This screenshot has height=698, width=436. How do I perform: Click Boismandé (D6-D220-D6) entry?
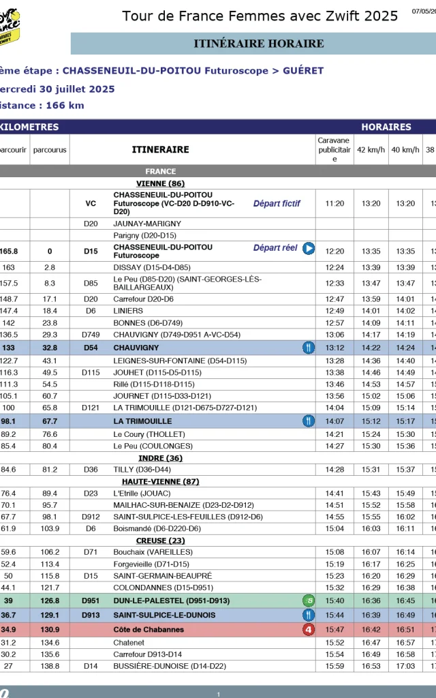(157, 529)
